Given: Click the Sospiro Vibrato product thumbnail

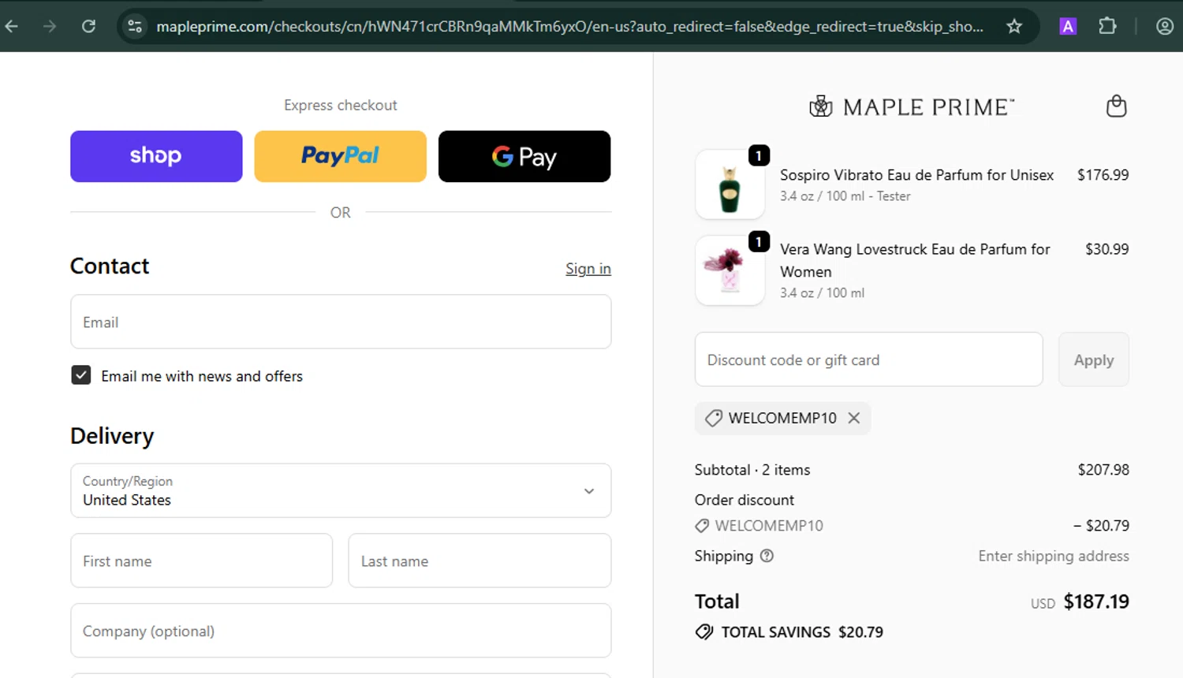Looking at the screenshot, I should coord(730,184).
